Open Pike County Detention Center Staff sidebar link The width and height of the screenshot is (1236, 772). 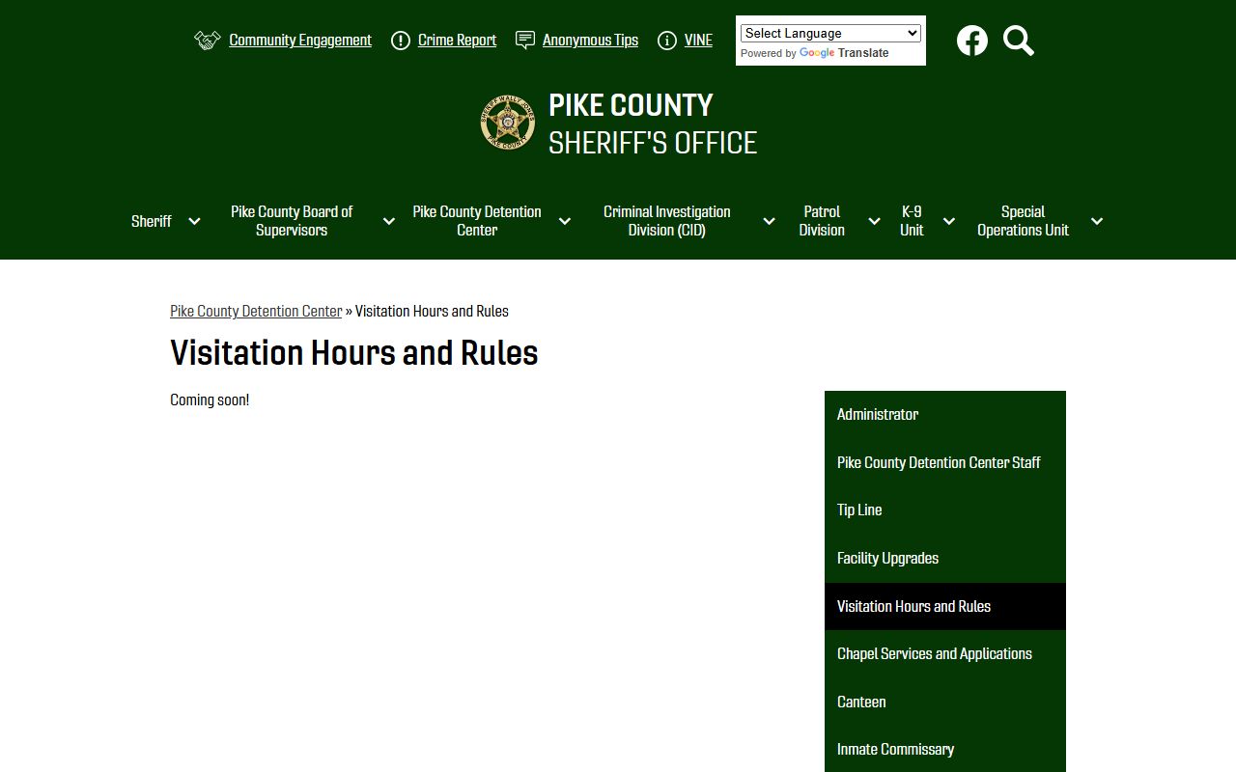click(x=945, y=462)
